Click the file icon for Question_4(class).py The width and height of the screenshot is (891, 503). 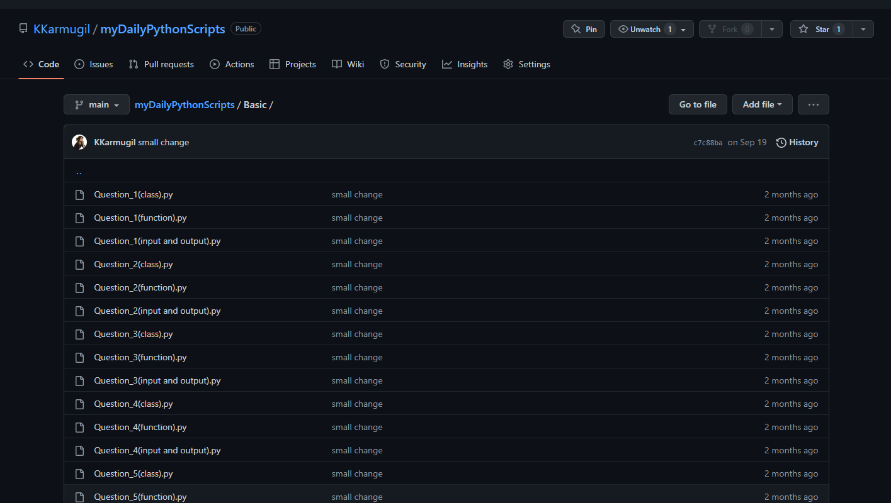coord(79,404)
